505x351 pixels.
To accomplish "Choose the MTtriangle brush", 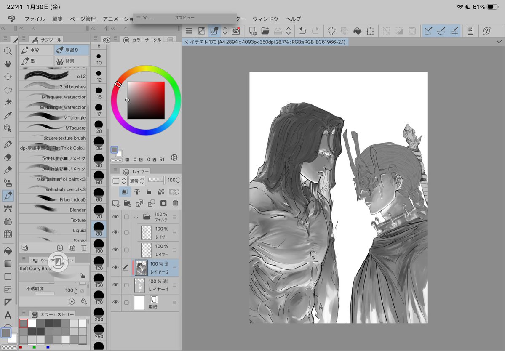I will [x=53, y=117].
